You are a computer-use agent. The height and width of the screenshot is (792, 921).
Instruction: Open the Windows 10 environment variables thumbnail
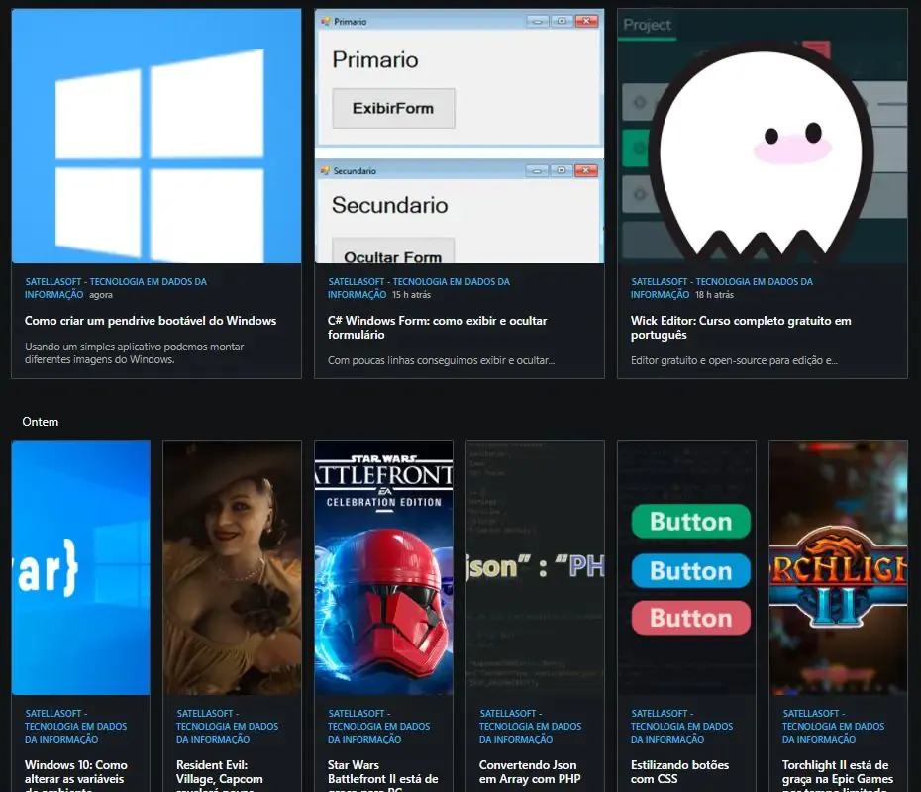80,567
